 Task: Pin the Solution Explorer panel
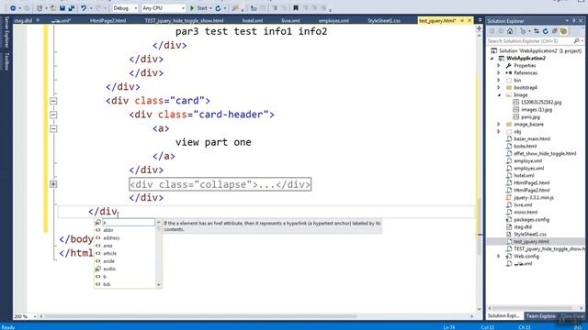(574, 21)
